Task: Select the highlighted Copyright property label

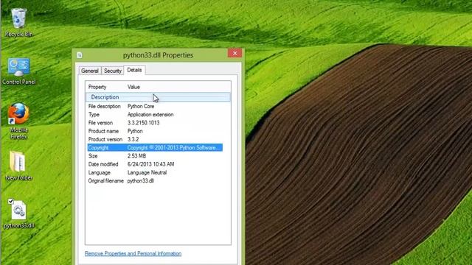Action: coord(98,148)
